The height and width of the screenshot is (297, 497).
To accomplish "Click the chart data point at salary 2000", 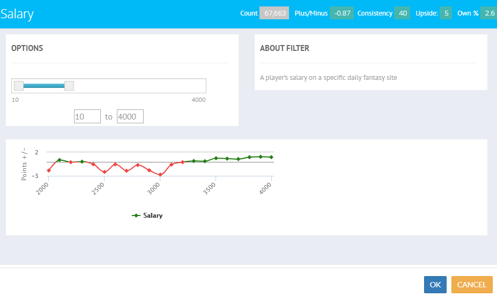I will pos(49,170).
